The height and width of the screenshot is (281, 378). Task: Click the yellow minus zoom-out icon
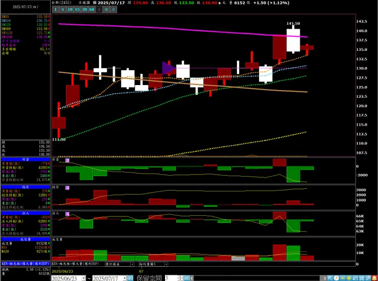click(x=343, y=278)
